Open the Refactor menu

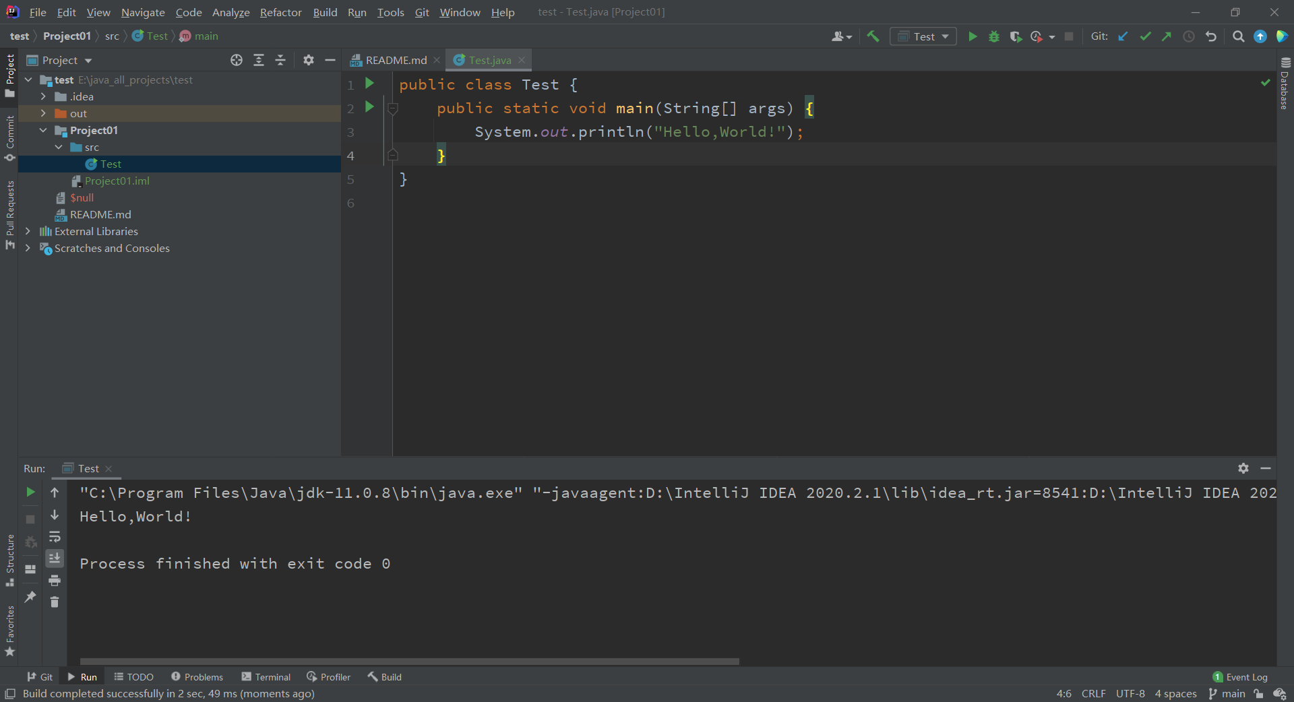point(280,12)
